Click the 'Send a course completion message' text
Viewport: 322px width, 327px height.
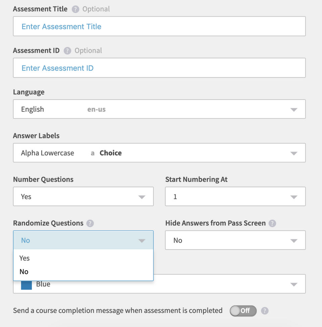point(118,311)
